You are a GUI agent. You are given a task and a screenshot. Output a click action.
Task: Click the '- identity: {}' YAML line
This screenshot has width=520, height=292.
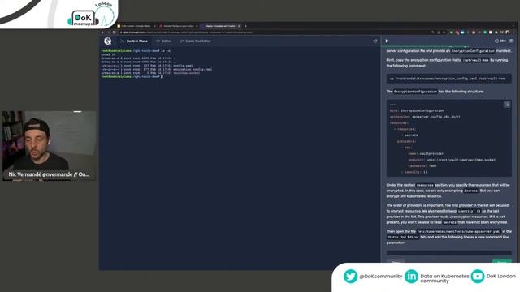414,172
